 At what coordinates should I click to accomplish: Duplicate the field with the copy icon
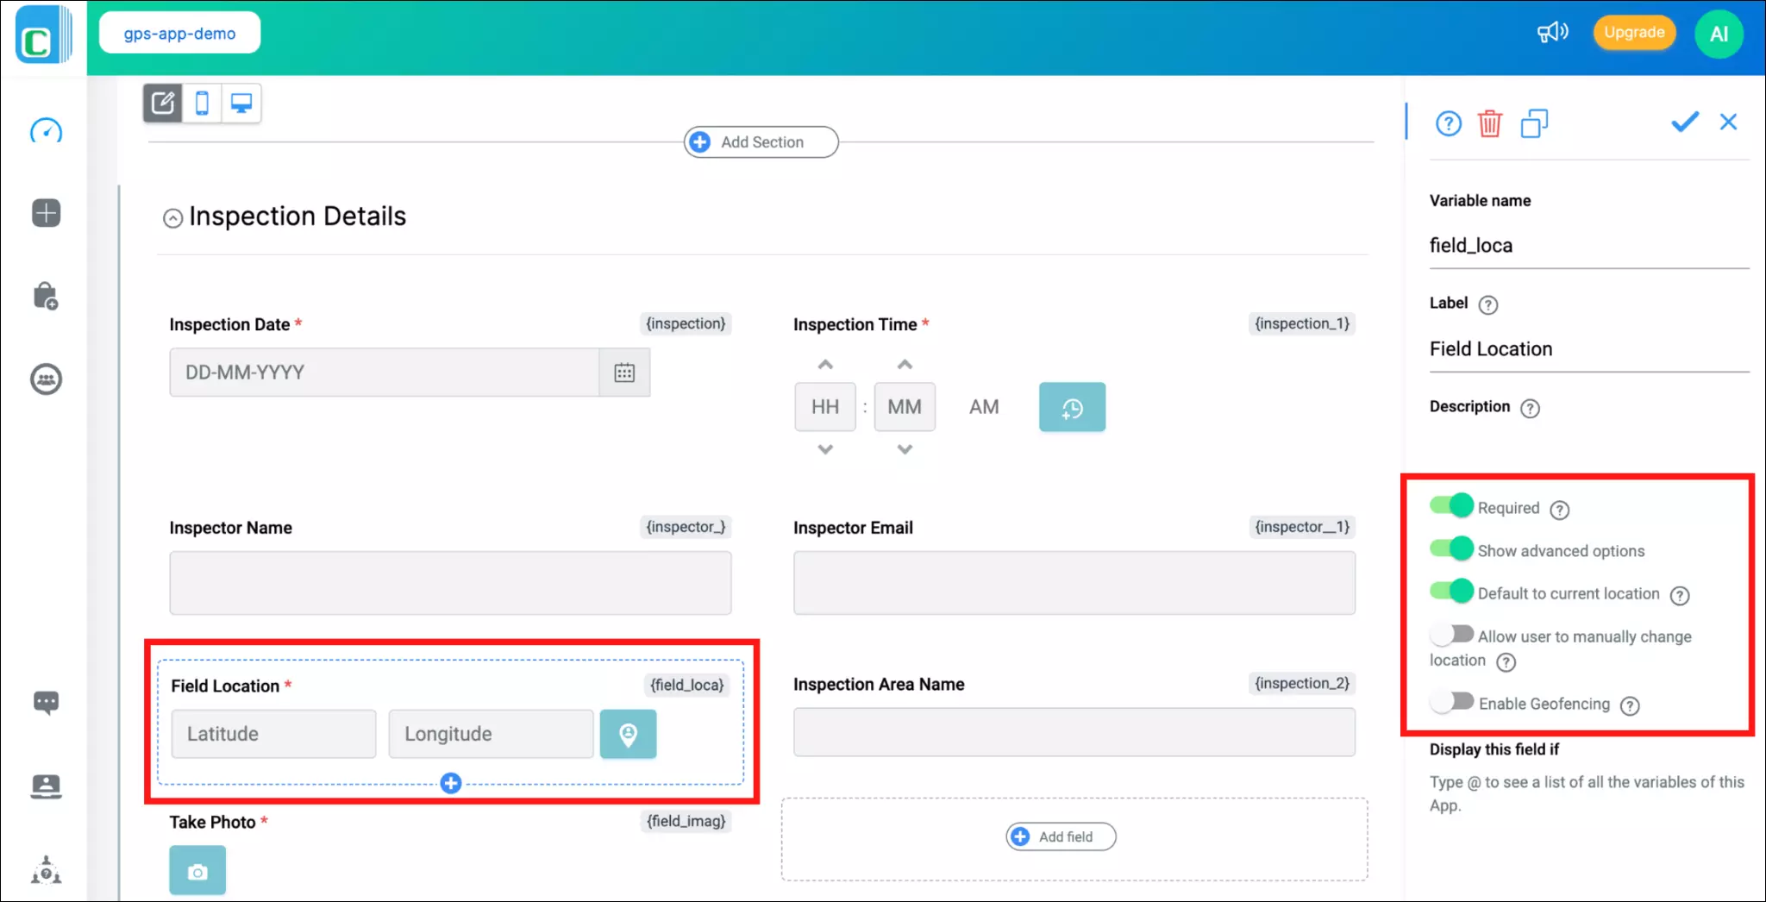point(1535,123)
